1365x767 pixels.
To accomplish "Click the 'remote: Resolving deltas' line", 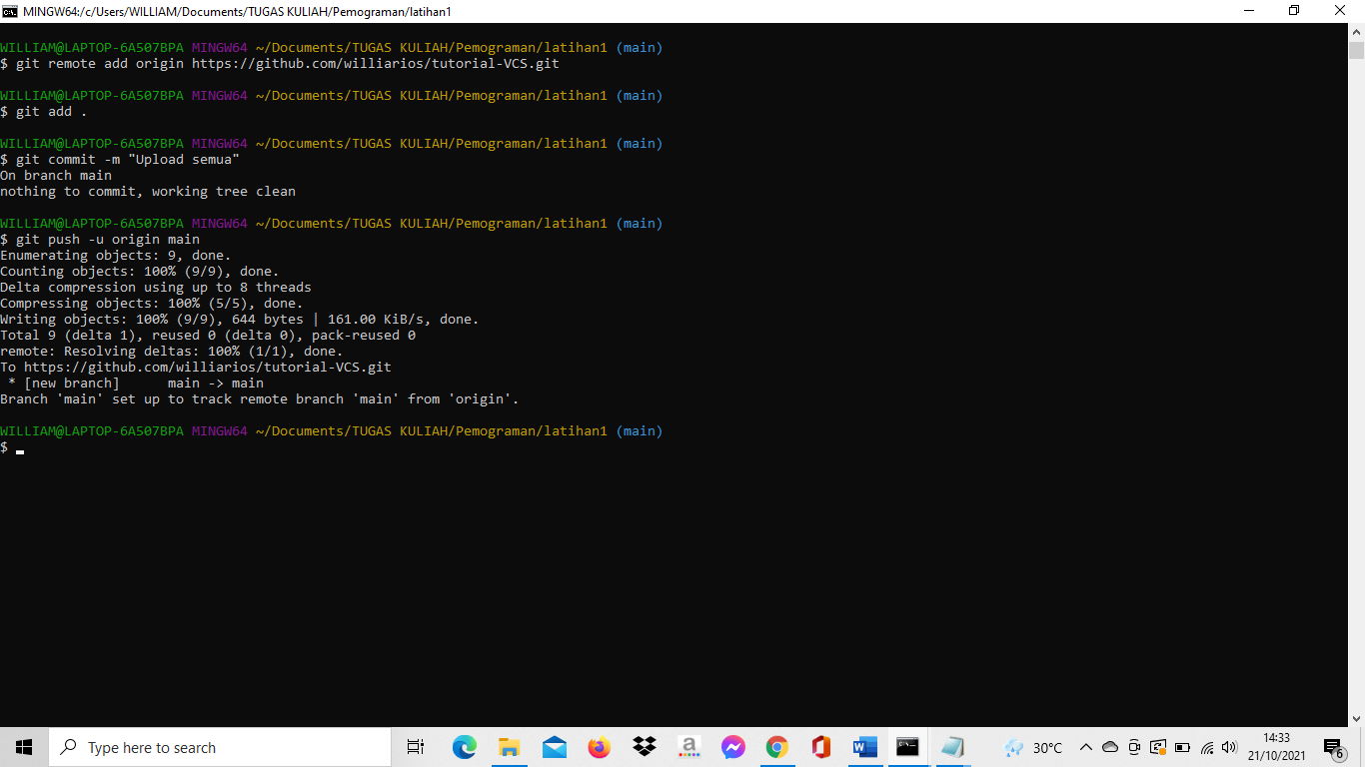I will pyautogui.click(x=172, y=352).
